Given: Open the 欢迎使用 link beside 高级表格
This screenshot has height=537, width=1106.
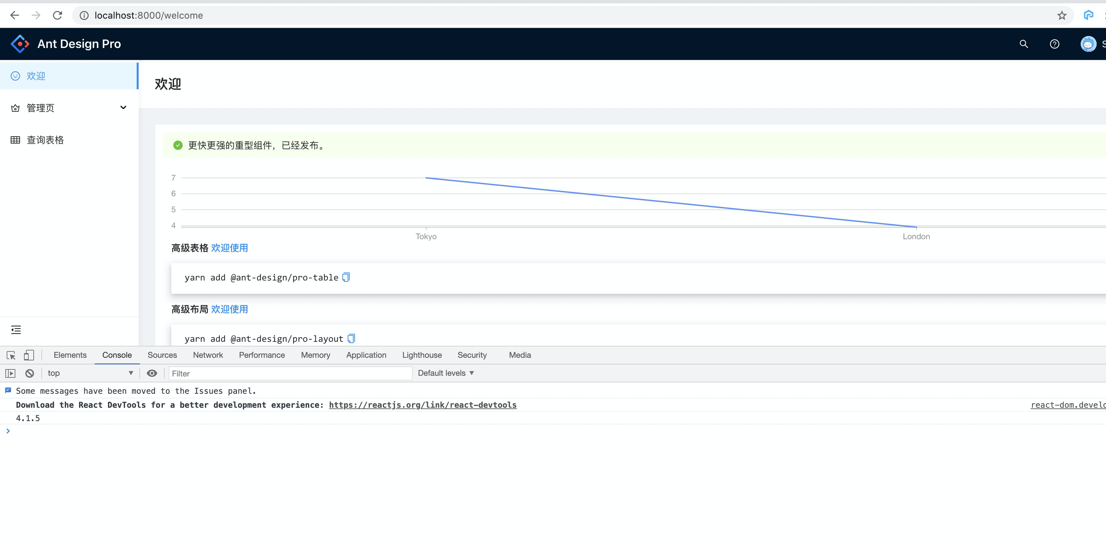Looking at the screenshot, I should click(230, 248).
